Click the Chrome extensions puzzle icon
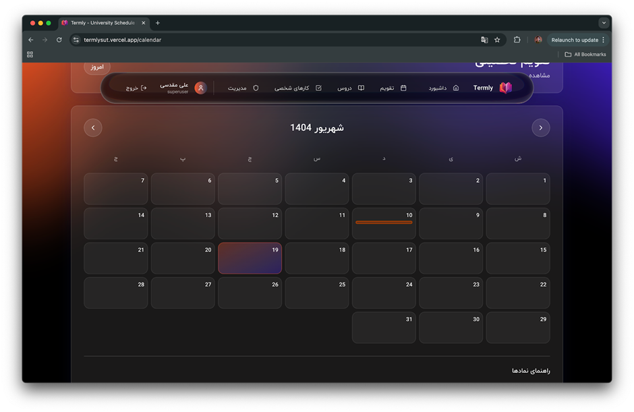 pyautogui.click(x=517, y=40)
